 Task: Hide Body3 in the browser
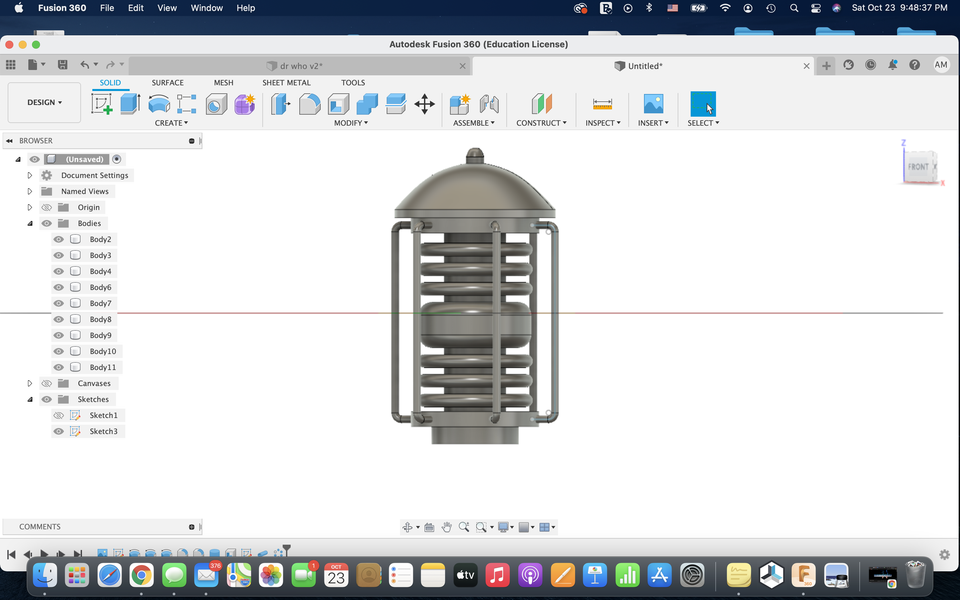tap(59, 255)
